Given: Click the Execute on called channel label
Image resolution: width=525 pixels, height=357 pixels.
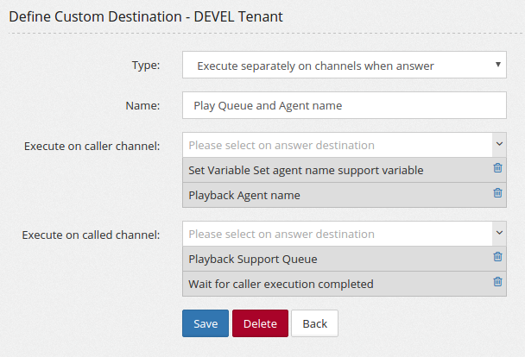Looking at the screenshot, I should [91, 235].
